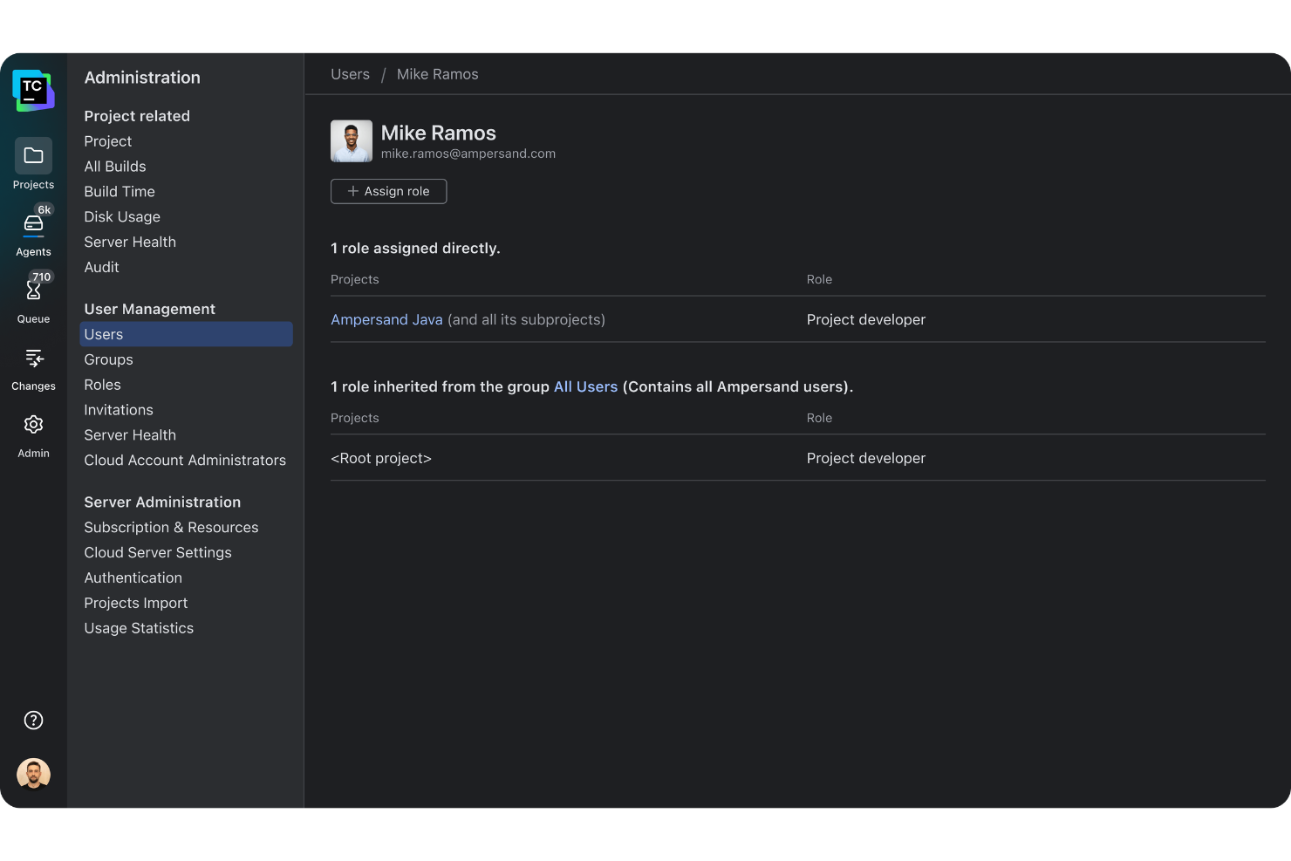Click your avatar at the sidebar bottom
This screenshot has width=1291, height=861.
33,774
